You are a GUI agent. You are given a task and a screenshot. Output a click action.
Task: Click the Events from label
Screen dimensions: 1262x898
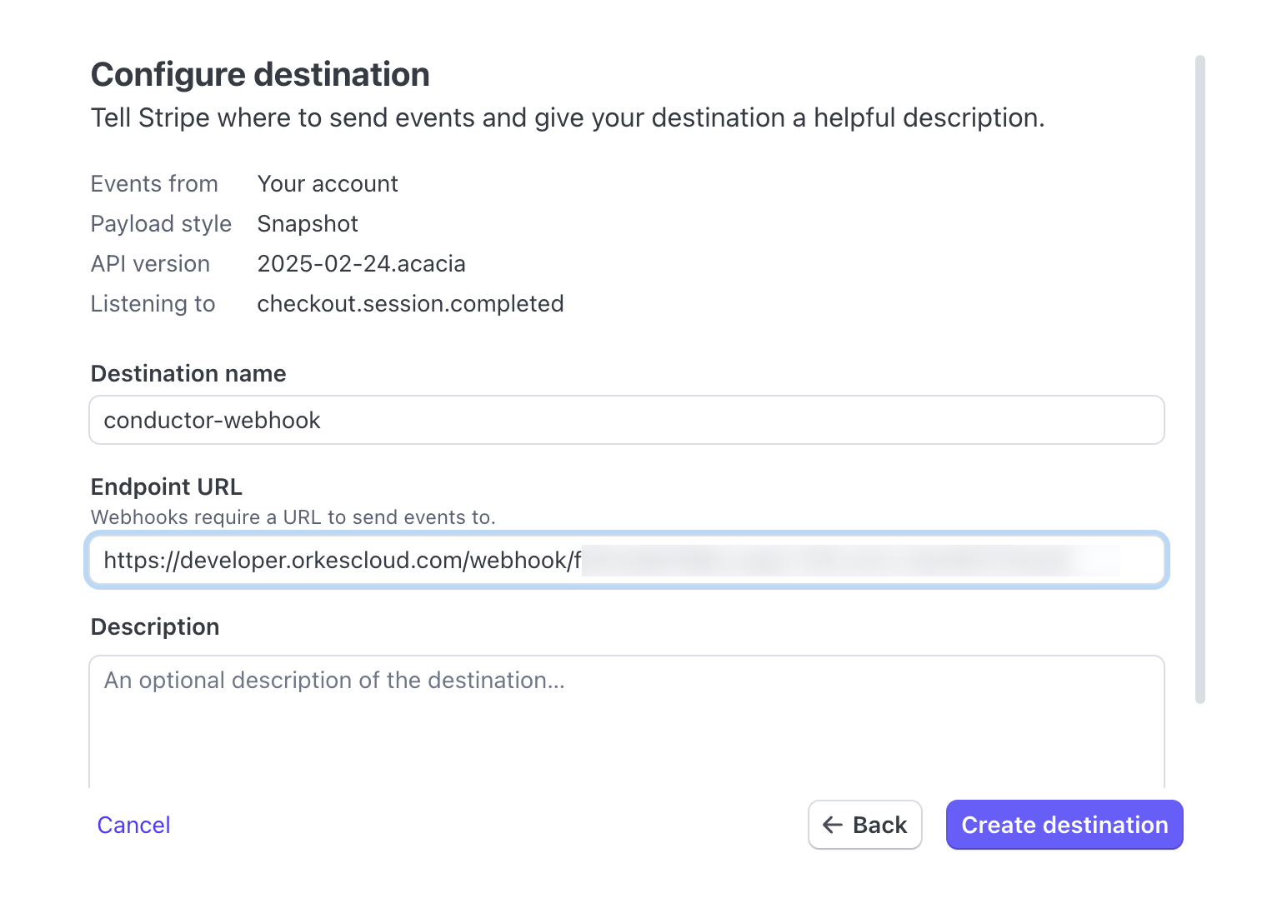pos(154,183)
